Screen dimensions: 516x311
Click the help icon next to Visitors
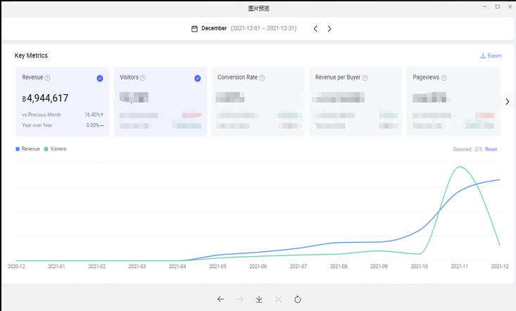click(x=143, y=78)
